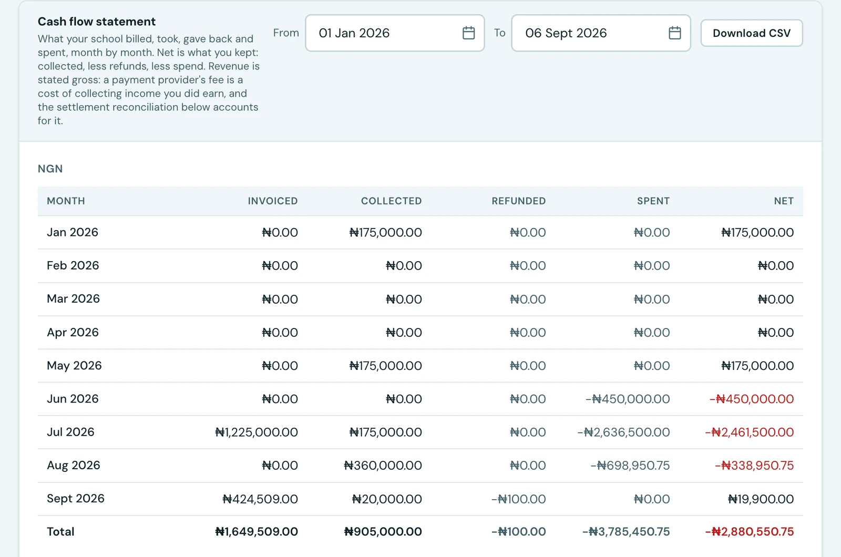This screenshot has width=841, height=557.
Task: Select the INVOICED column header
Action: [x=272, y=201]
